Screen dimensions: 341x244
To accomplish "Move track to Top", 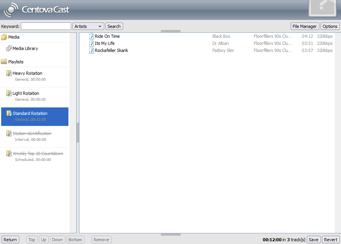I will pos(32,240).
